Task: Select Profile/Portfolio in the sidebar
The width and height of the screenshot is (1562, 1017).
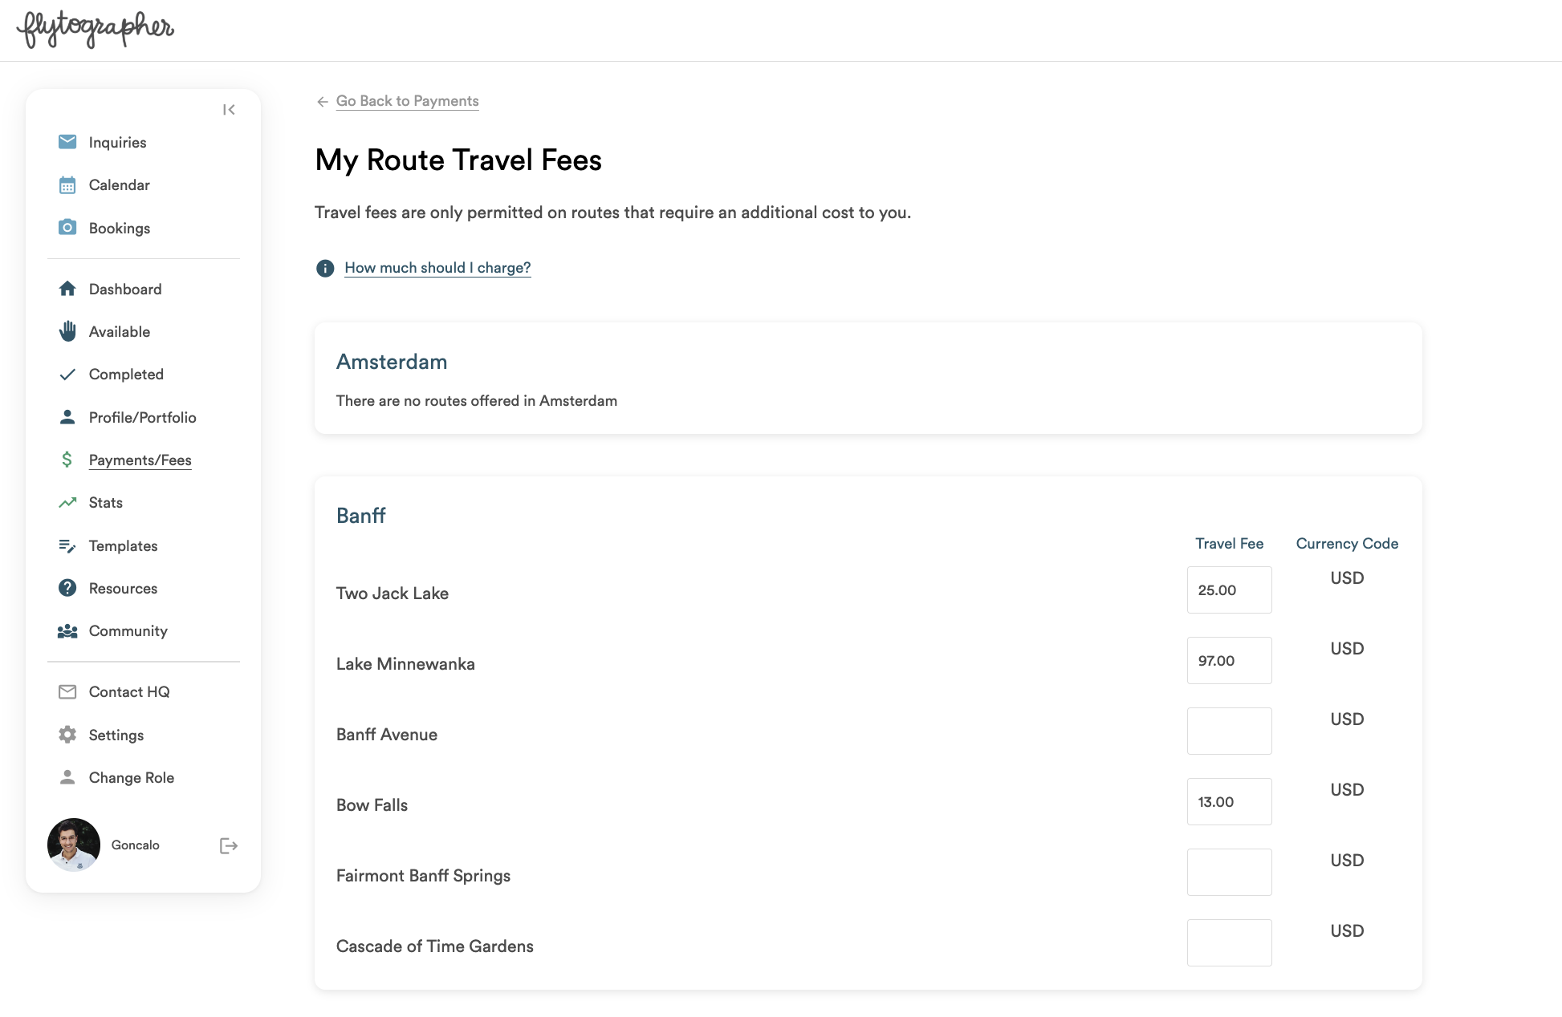Action: 142,418
